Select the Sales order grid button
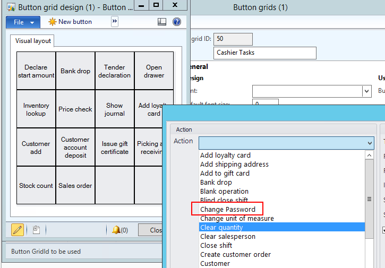The image size is (385, 268). point(75,186)
